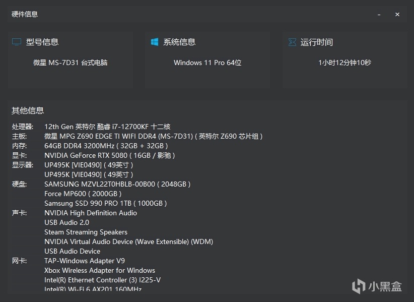Viewport: 414px width, 302px height.
Task: Select the 运行时间 heading
Action: [x=317, y=42]
